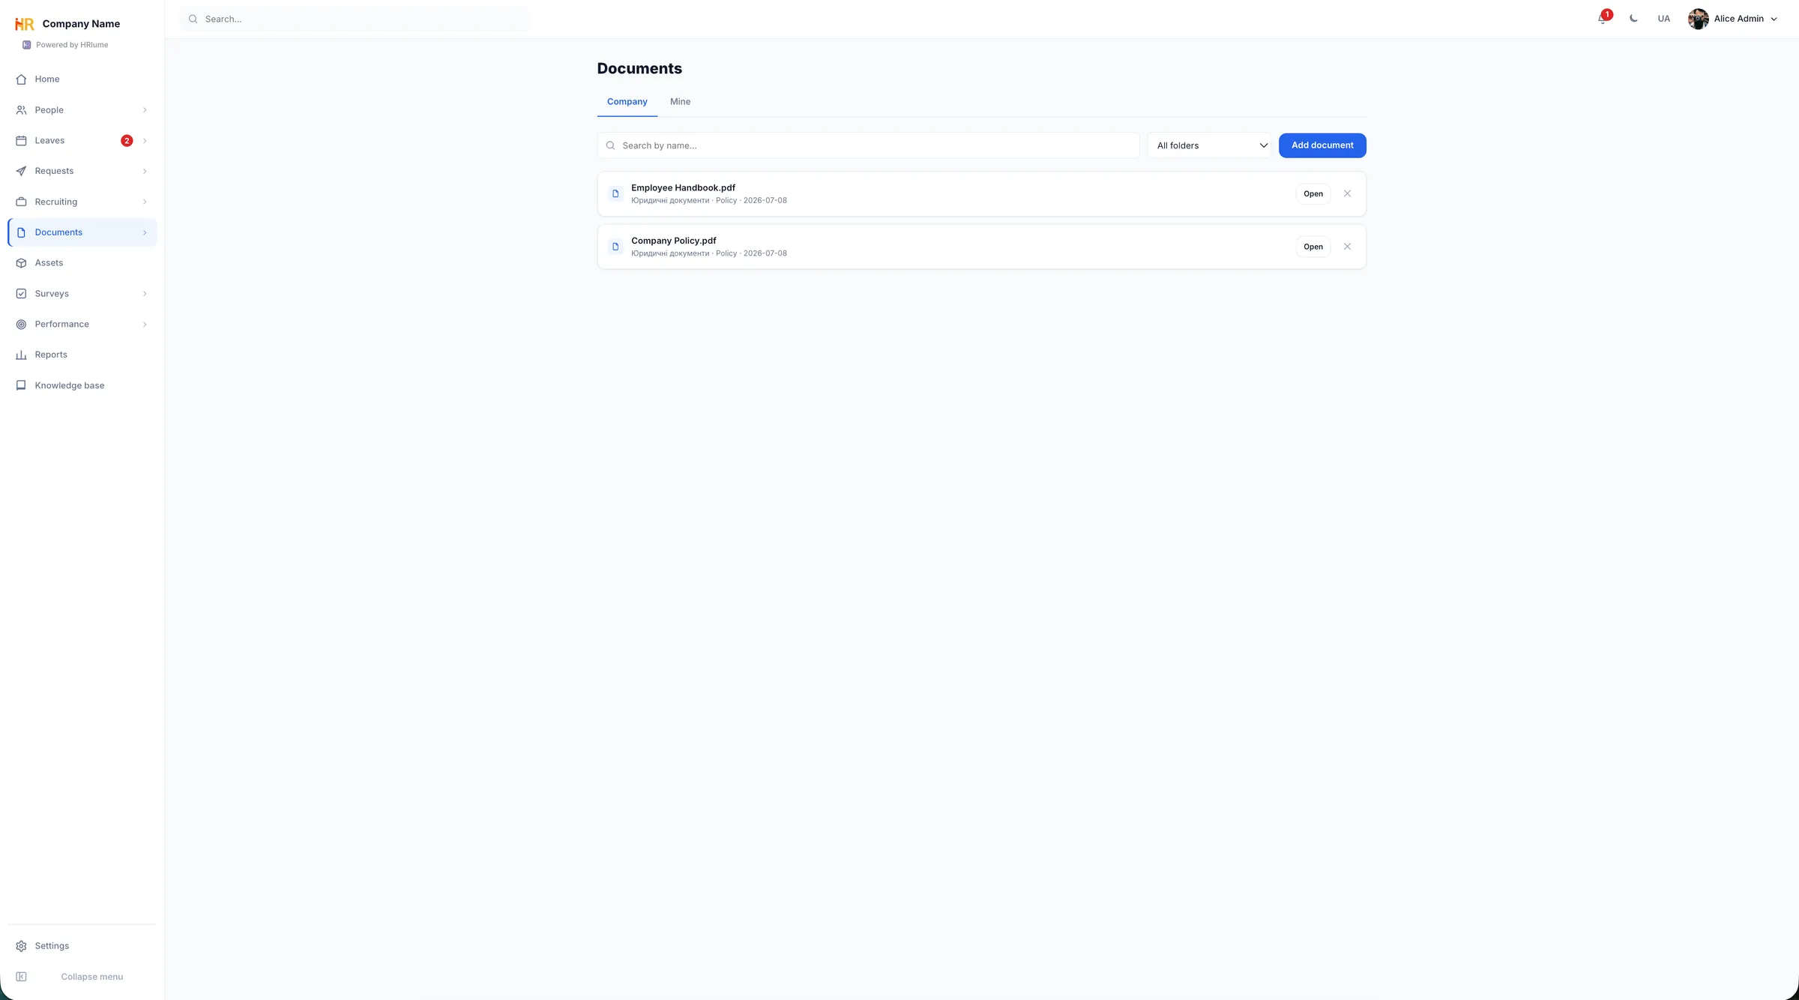Open Requests in the sidebar

[x=82, y=171]
